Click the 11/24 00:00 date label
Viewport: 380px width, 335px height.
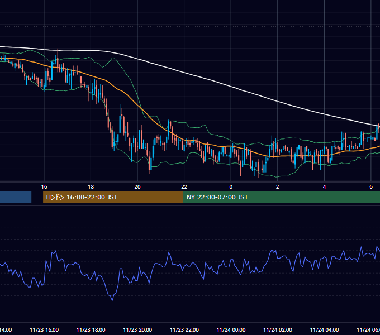click(231, 329)
